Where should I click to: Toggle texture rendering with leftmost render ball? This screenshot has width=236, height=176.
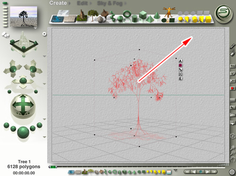coord(6,126)
